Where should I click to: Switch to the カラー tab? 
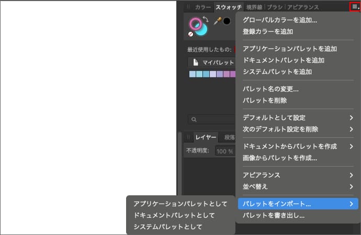pyautogui.click(x=203, y=7)
